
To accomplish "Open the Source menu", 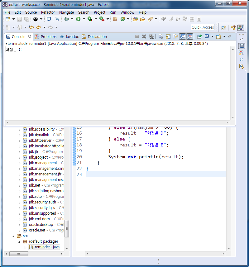I will pos(31,12).
